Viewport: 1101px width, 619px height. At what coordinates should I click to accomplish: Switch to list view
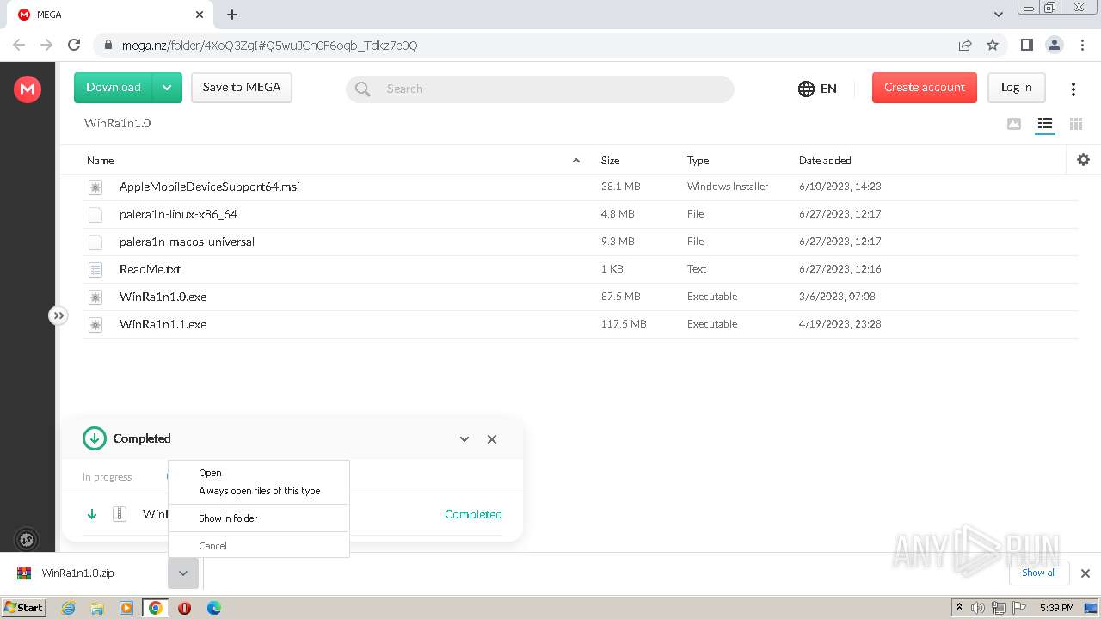pyautogui.click(x=1045, y=124)
